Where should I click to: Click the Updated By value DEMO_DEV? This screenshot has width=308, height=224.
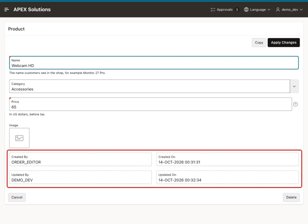22,180
